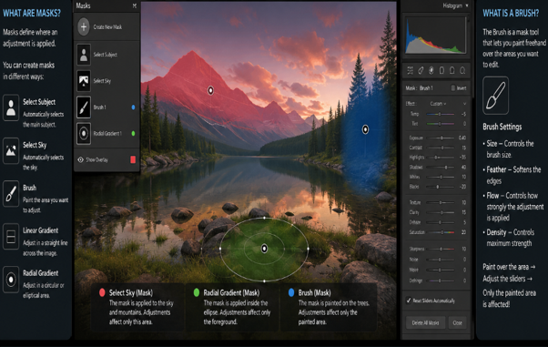Click the Whites slider handle

(x=441, y=177)
